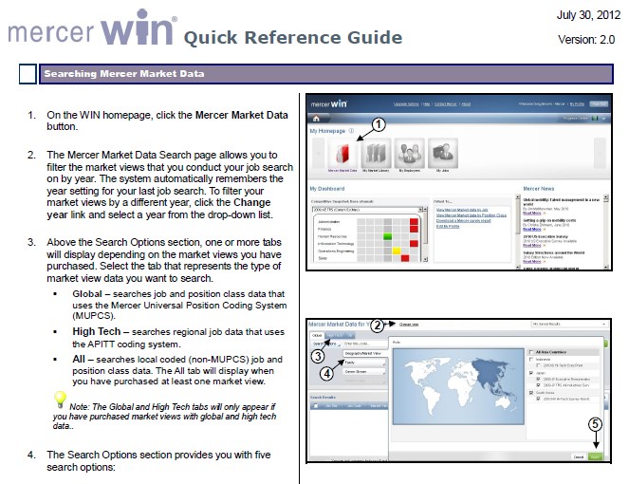Click the light bulb note icon
This screenshot has height=484, width=629.
tap(60, 399)
